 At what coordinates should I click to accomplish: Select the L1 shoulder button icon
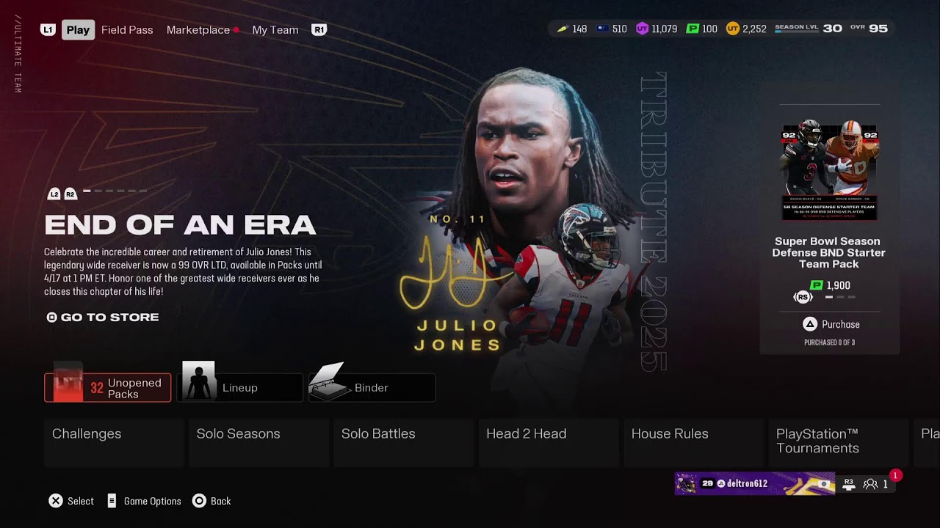48,30
